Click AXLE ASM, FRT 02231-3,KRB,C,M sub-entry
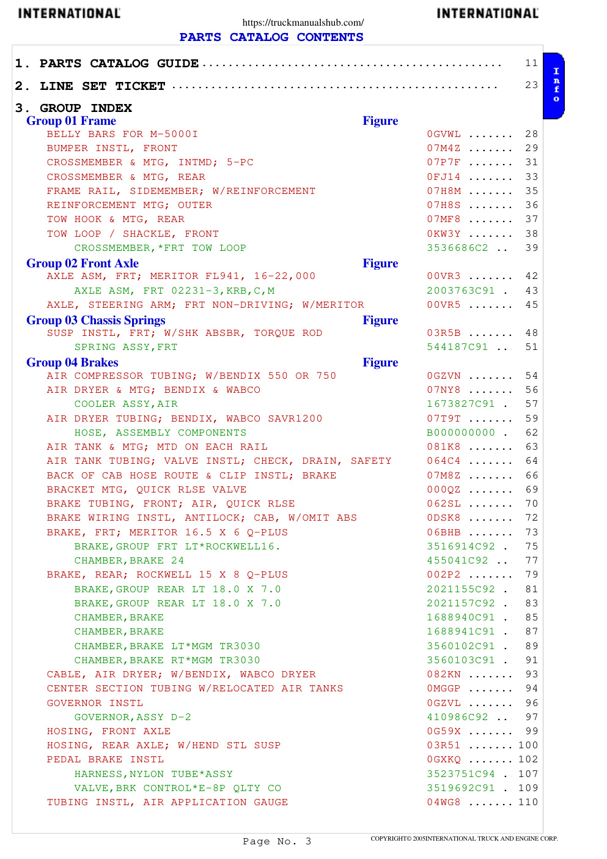The width and height of the screenshot is (607, 859). click(x=174, y=291)
